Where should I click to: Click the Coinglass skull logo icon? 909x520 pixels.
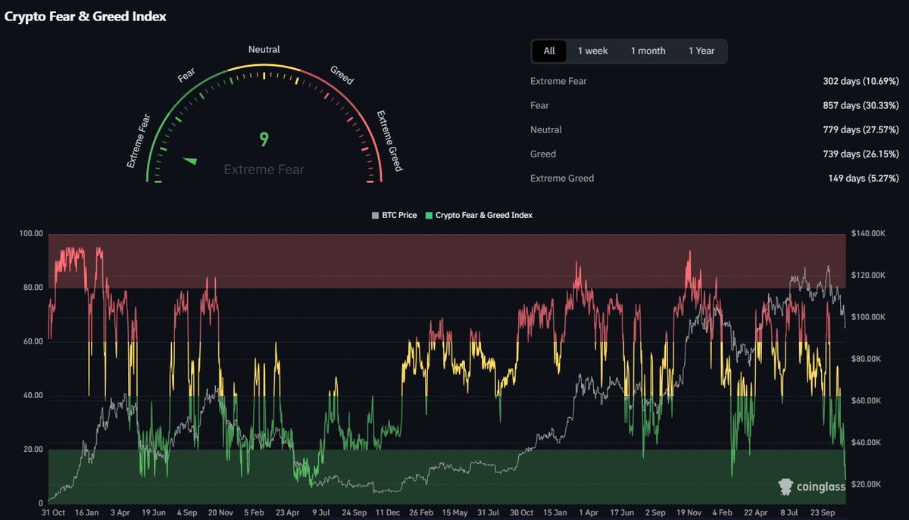(785, 487)
